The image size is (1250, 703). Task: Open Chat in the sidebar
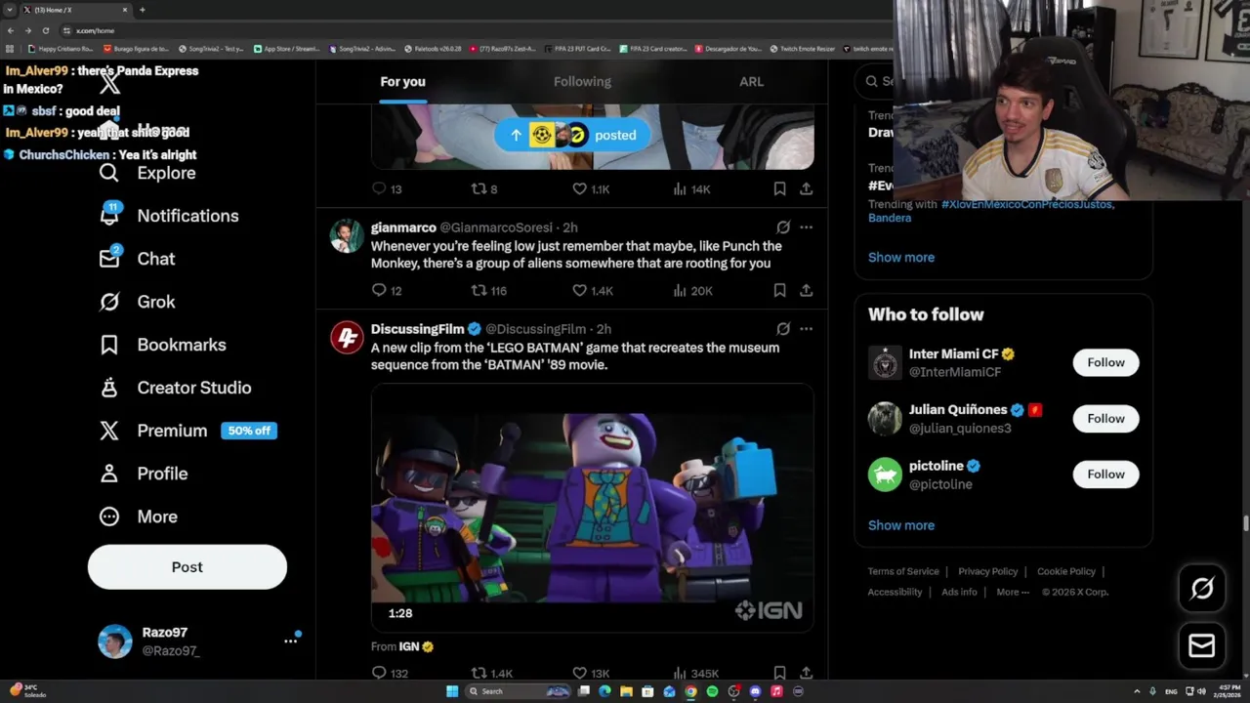pyautogui.click(x=137, y=259)
